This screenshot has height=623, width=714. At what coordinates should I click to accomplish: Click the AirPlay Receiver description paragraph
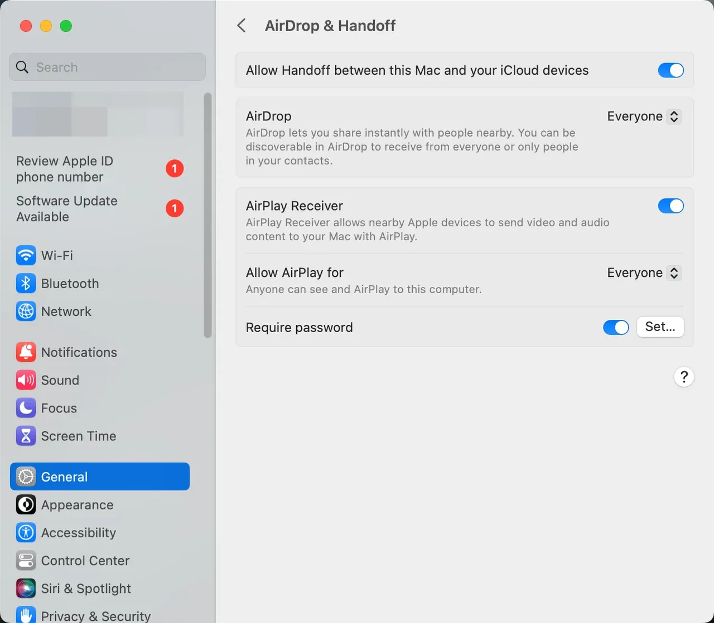point(428,229)
